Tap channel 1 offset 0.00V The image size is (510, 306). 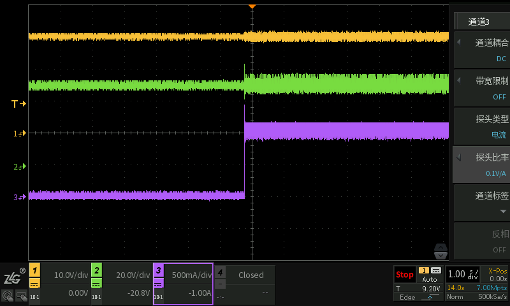pos(78,293)
